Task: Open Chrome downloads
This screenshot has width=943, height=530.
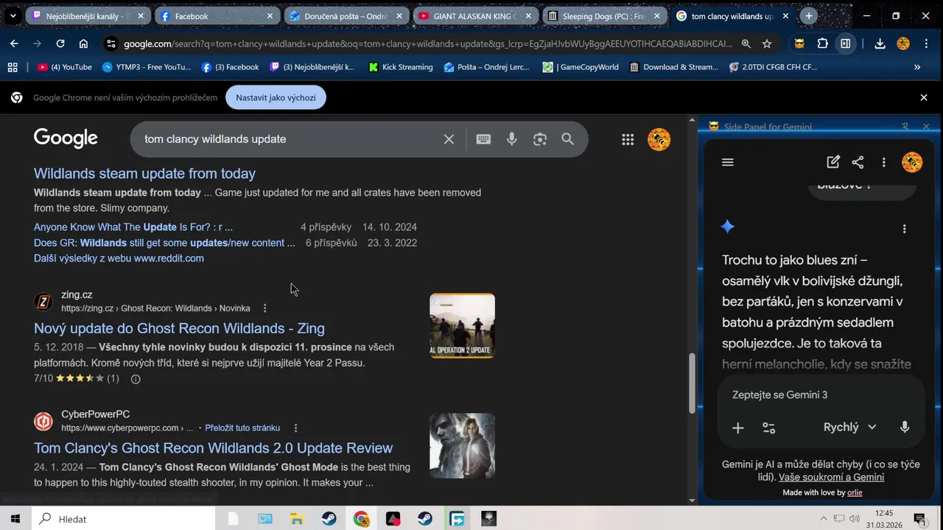Action: 880,43
